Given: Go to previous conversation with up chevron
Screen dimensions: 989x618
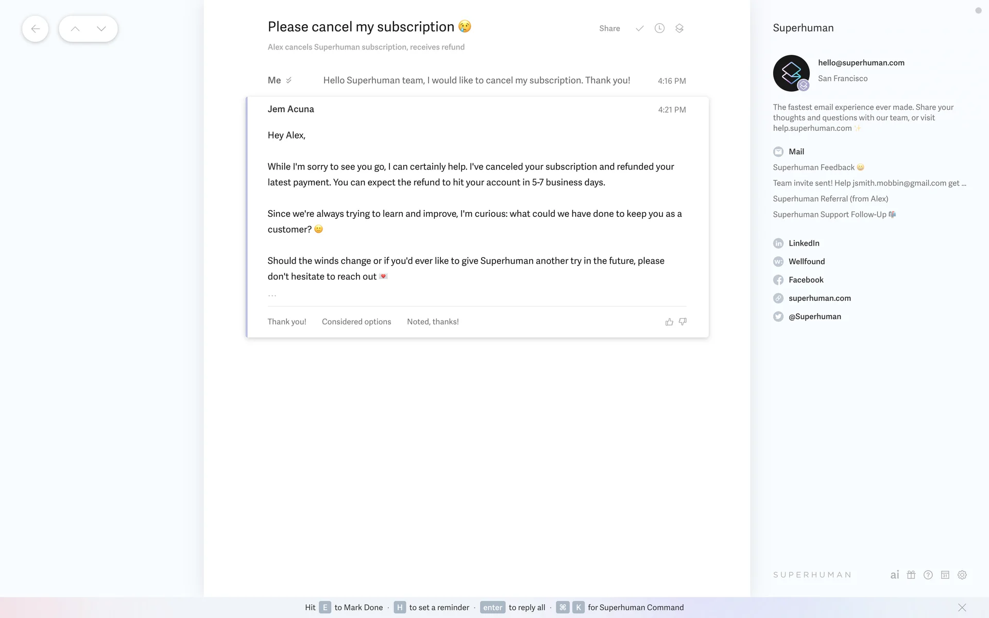Looking at the screenshot, I should tap(75, 29).
